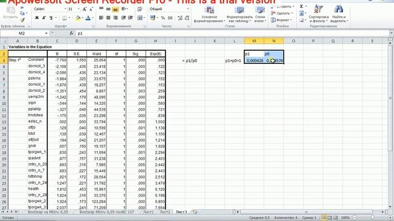394x221 pixels.
Task: Click the increase indent icon
Action: [x=131, y=18]
